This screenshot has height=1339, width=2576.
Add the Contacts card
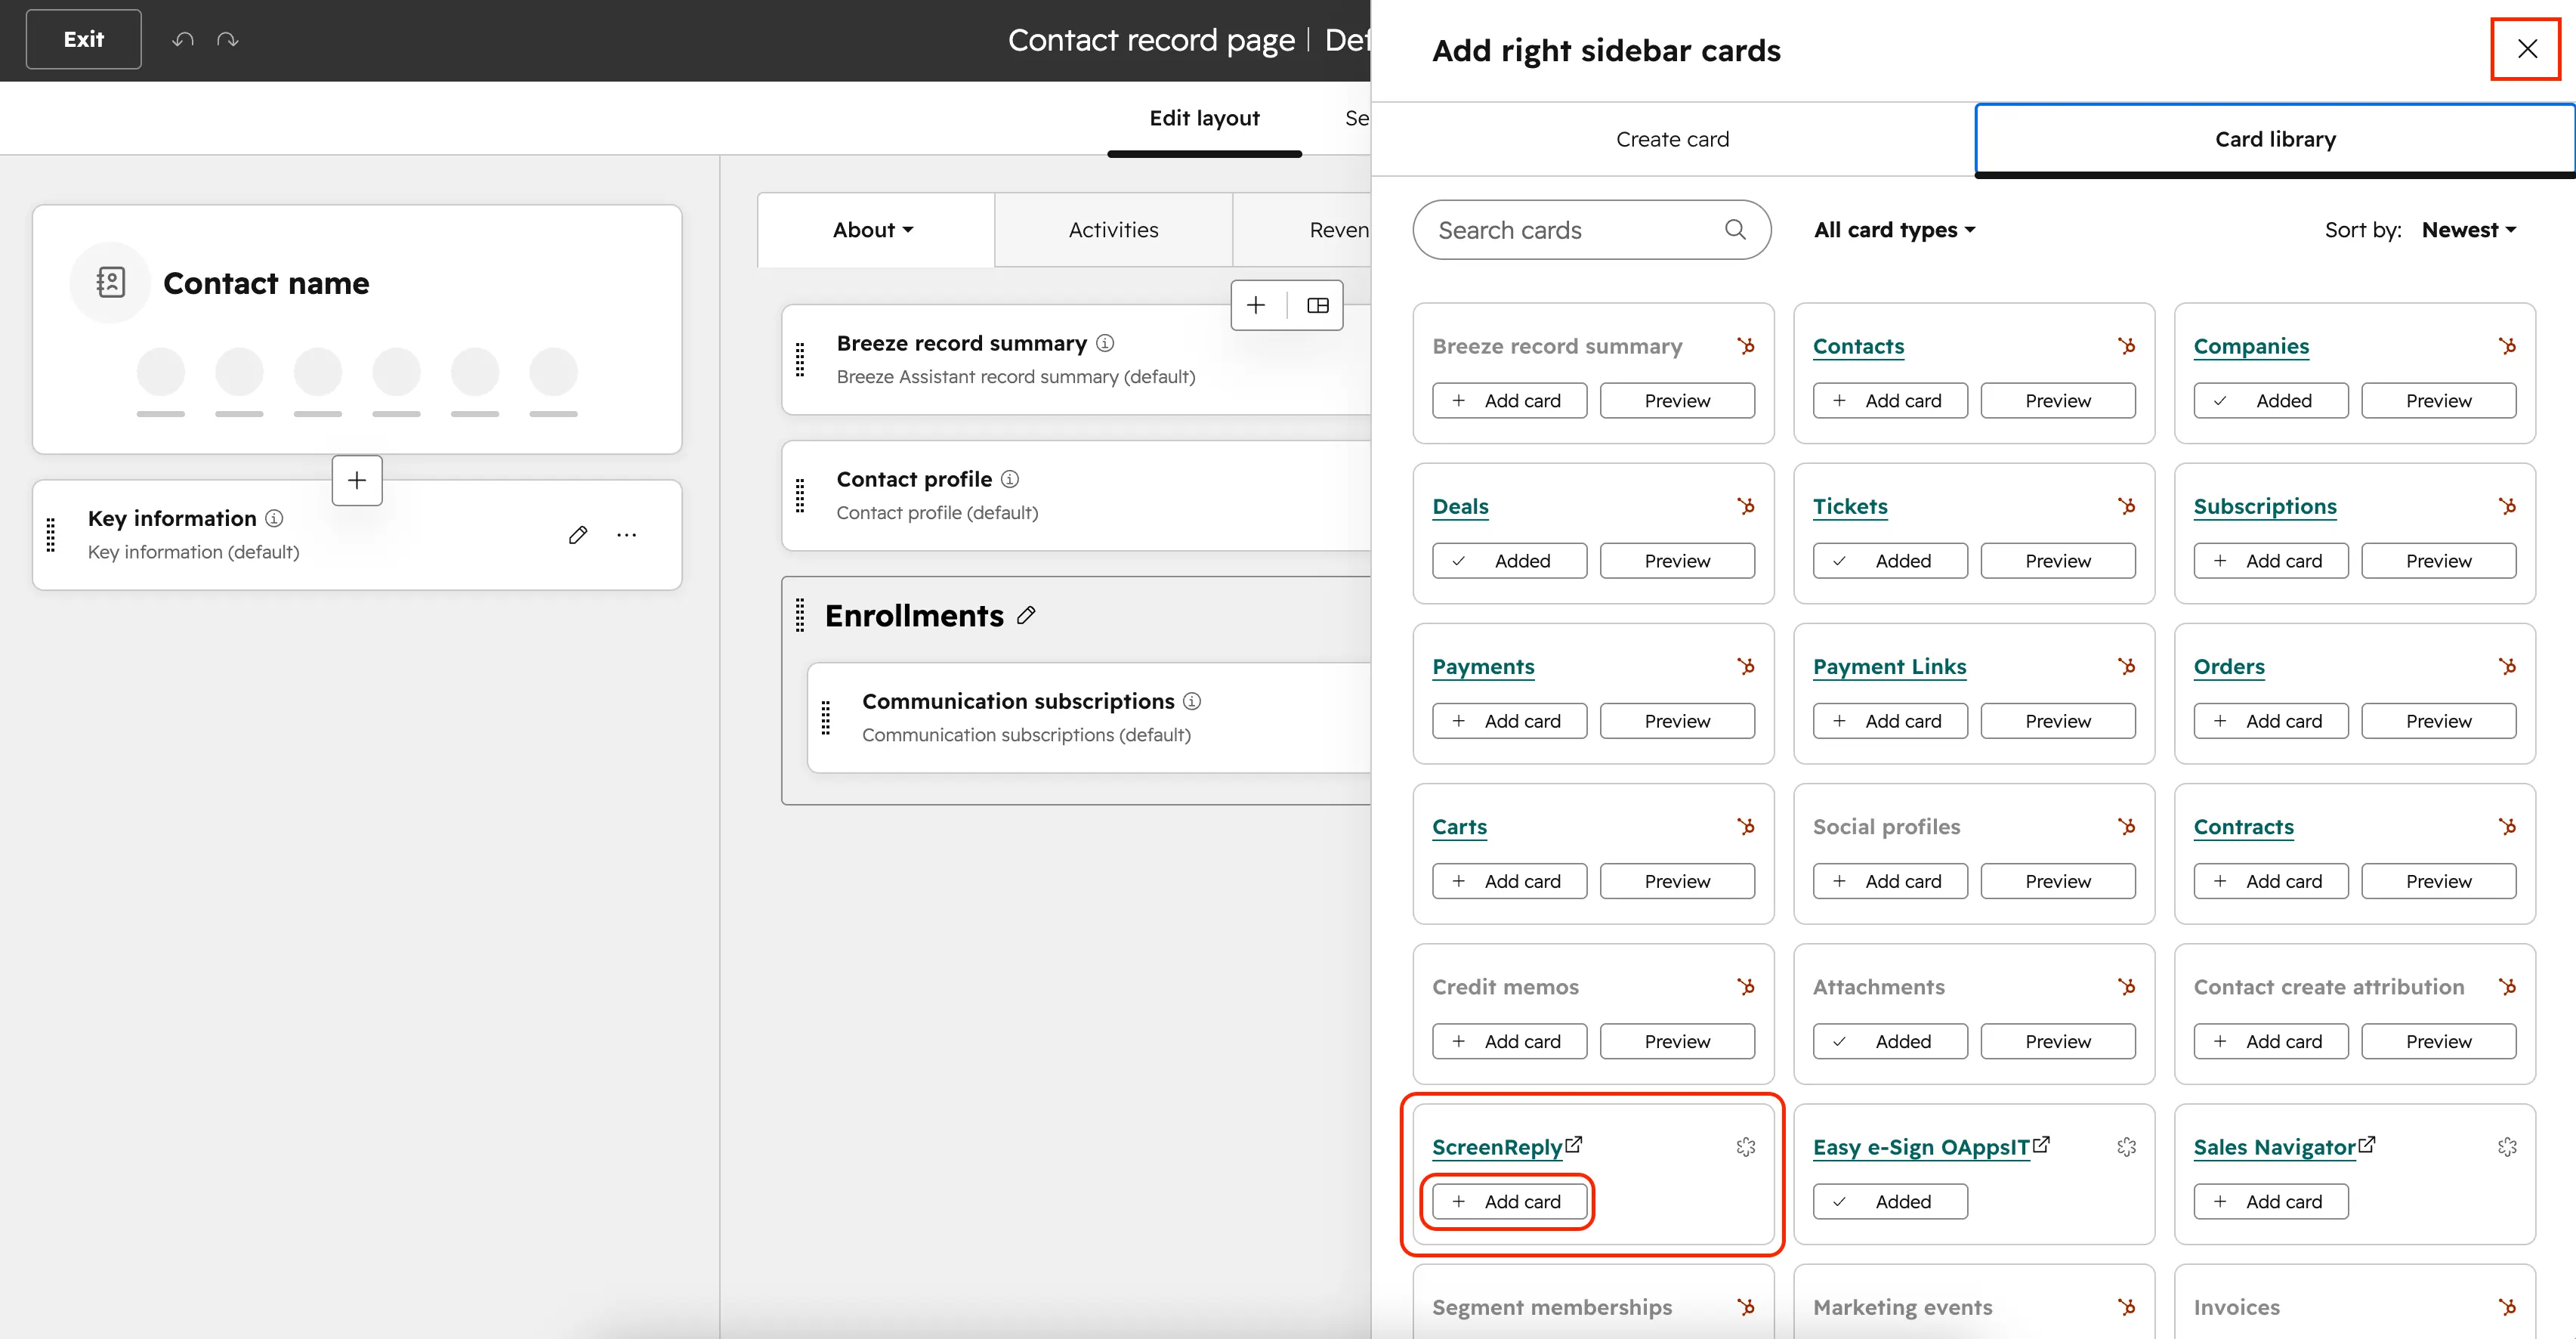point(1890,401)
